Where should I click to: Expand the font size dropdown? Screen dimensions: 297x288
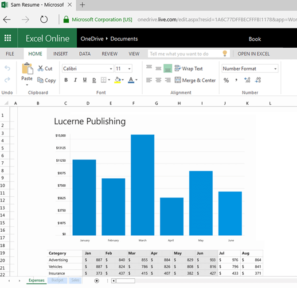tap(129, 69)
